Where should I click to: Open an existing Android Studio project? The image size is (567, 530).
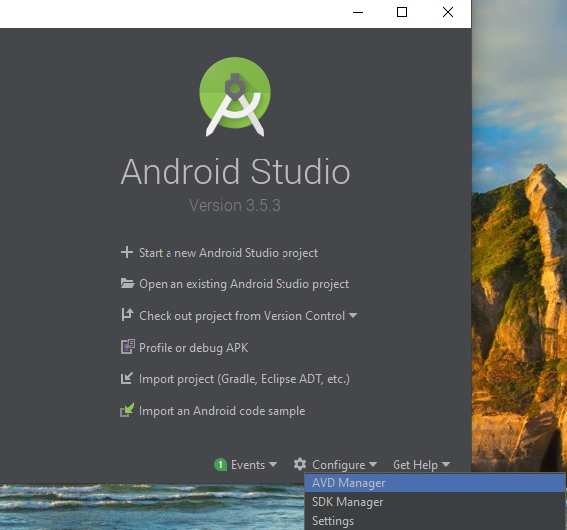(x=244, y=284)
